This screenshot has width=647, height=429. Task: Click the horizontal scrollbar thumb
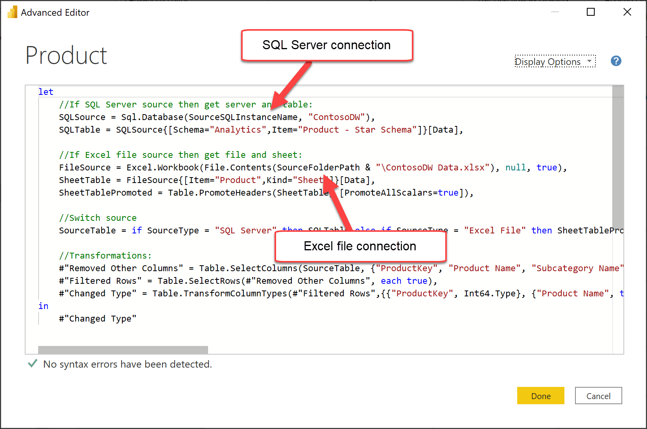tap(123, 350)
